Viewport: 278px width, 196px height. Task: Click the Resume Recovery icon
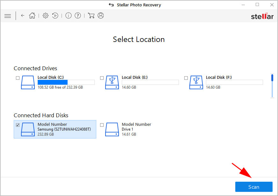(55, 16)
